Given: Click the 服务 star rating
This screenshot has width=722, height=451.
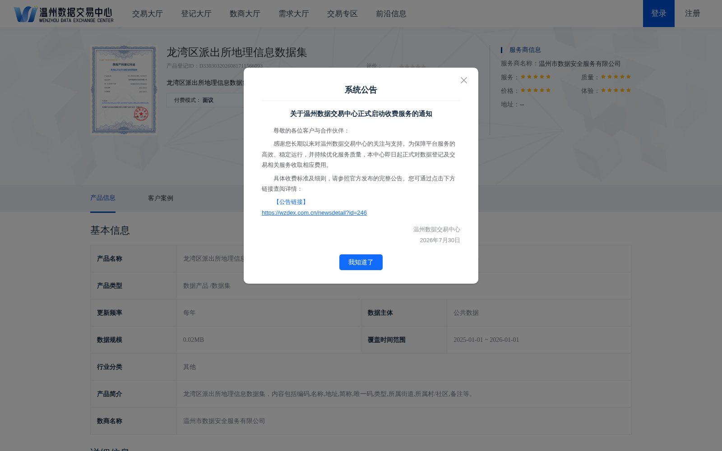Looking at the screenshot, I should pyautogui.click(x=536, y=77).
